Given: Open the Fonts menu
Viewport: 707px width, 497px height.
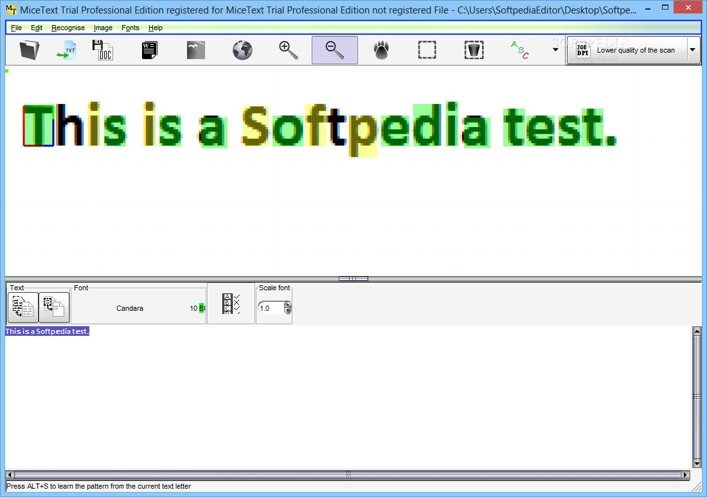Looking at the screenshot, I should click(x=130, y=28).
